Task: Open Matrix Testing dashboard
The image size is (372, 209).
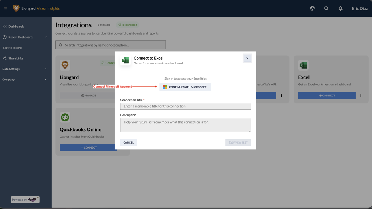Action: click(x=12, y=48)
